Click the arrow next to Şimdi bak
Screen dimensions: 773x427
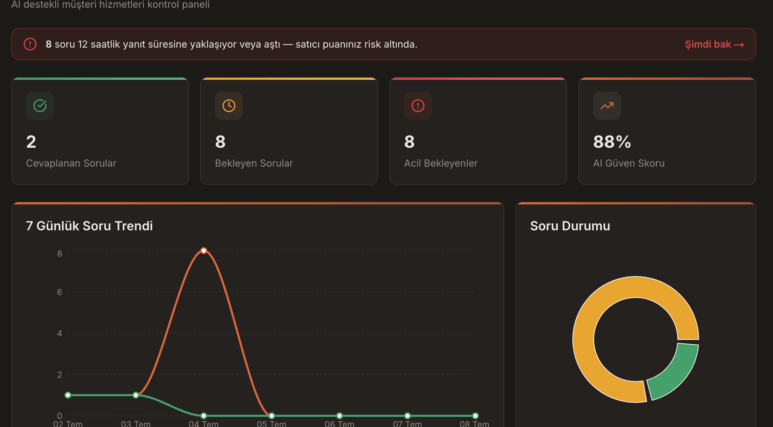tap(739, 45)
